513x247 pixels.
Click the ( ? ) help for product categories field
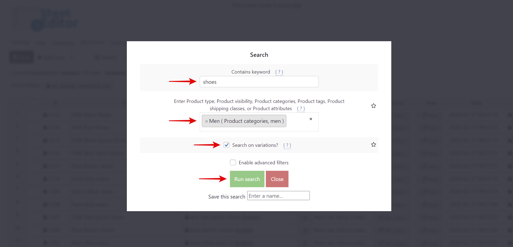click(x=301, y=108)
